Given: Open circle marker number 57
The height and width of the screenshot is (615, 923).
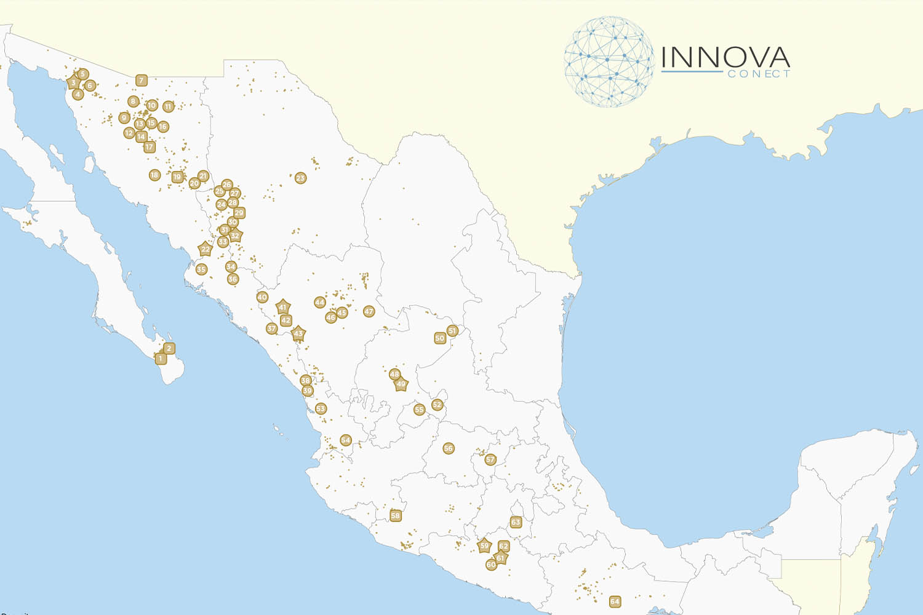Looking at the screenshot, I should pyautogui.click(x=490, y=459).
